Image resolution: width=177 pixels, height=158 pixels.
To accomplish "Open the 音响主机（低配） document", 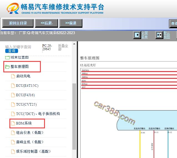I will pyautogui.click(x=30, y=142).
